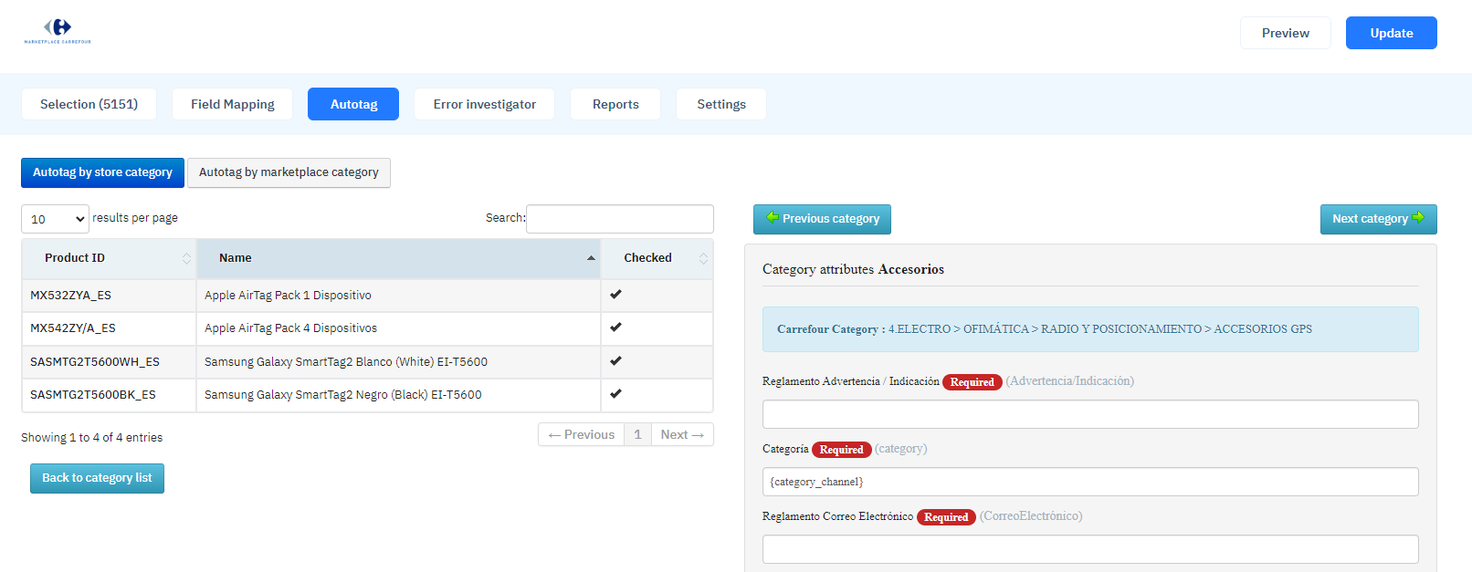
Task: Go to Next category
Action: click(x=1378, y=219)
